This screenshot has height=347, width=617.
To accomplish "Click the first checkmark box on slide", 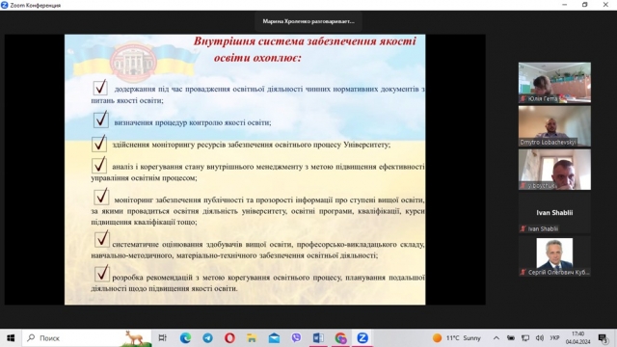I will [x=100, y=88].
